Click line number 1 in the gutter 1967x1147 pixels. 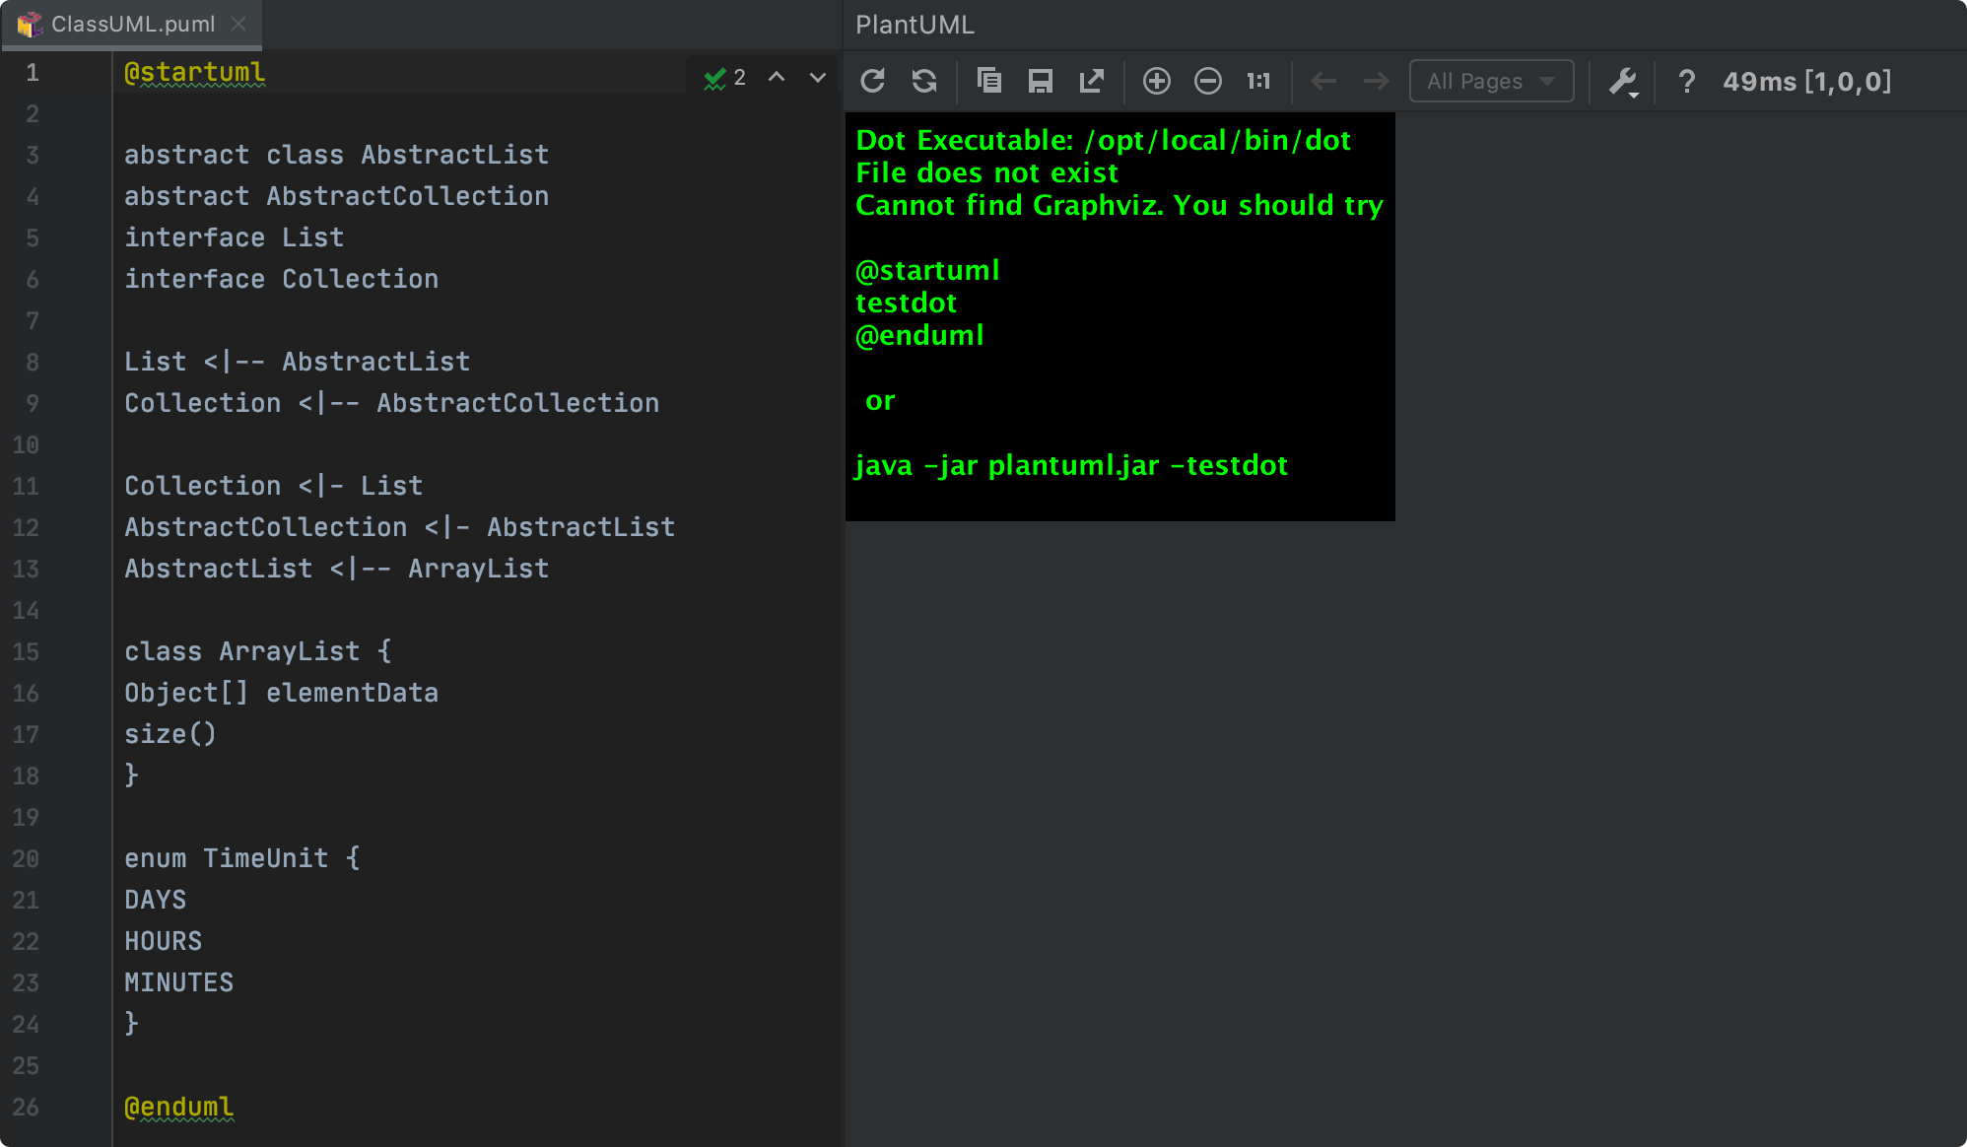coord(33,72)
